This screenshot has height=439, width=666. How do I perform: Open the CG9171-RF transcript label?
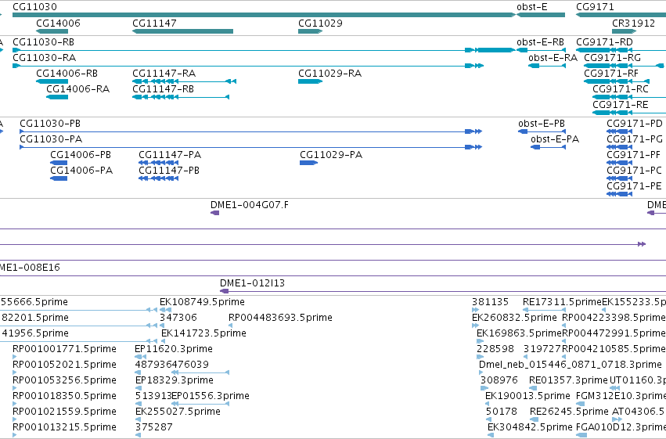pyautogui.click(x=610, y=74)
